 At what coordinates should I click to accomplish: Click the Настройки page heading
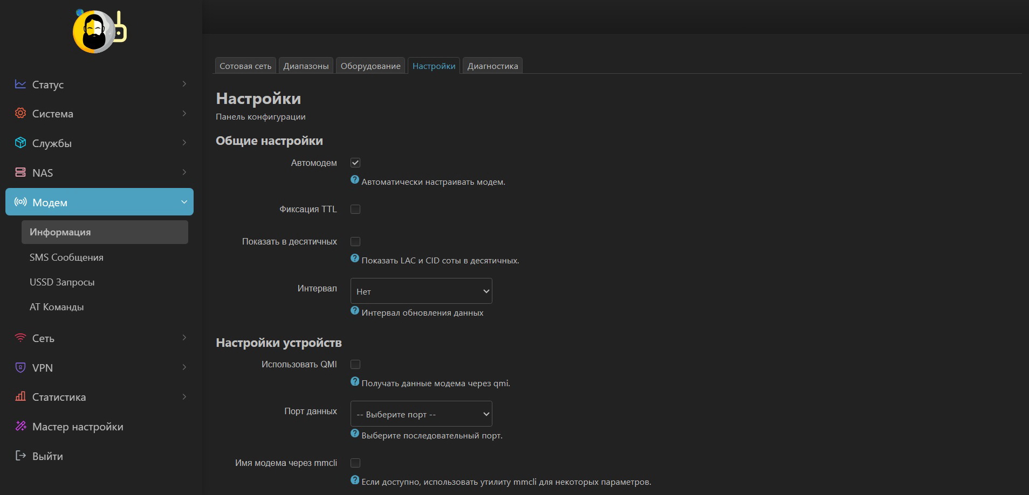(258, 99)
